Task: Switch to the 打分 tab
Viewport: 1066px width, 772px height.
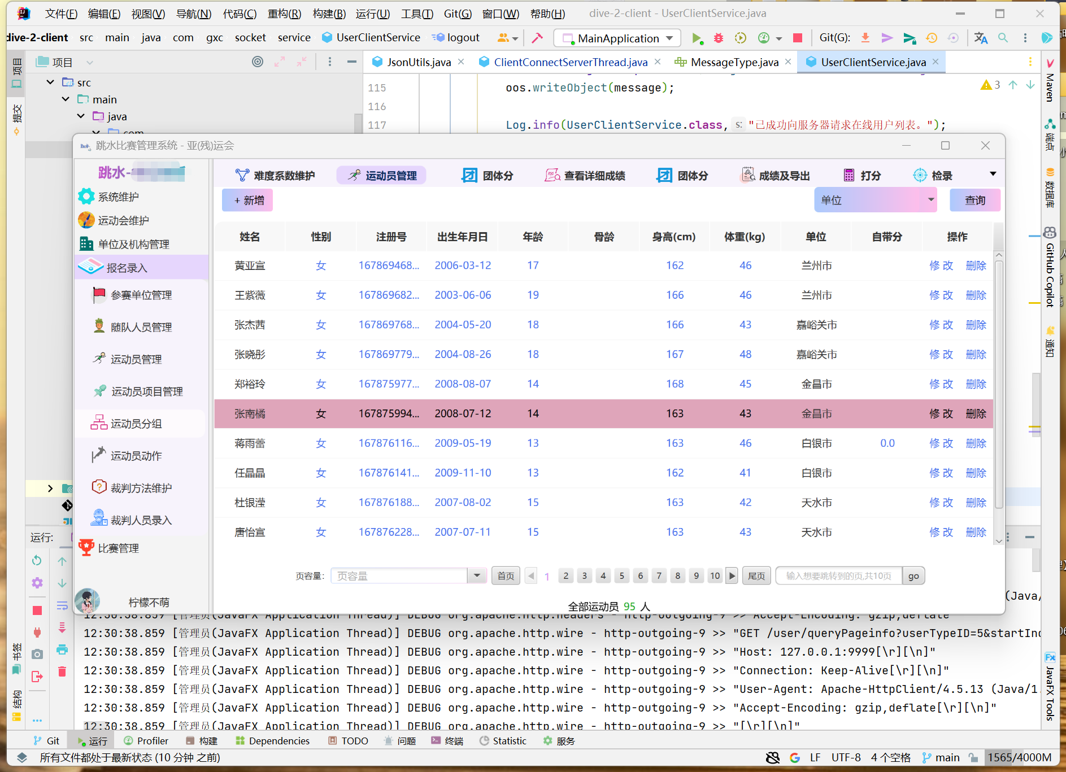Action: coord(862,176)
